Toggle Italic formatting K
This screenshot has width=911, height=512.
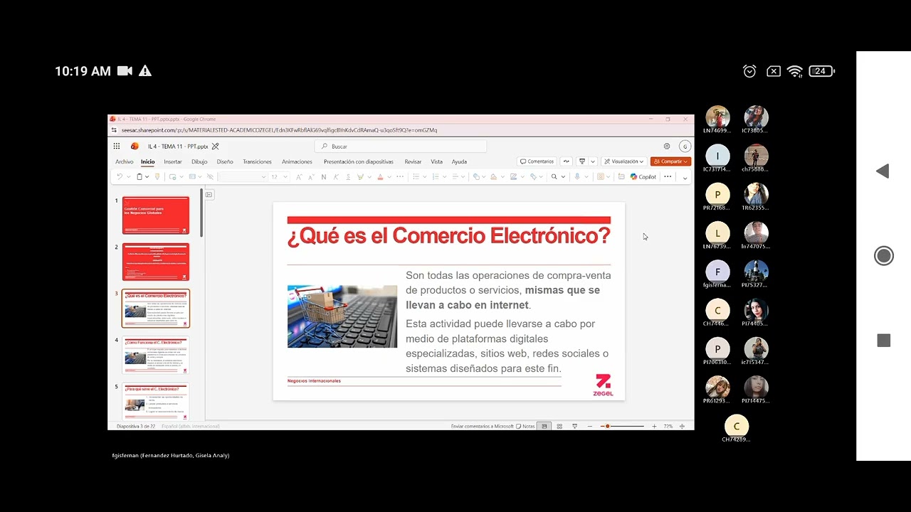click(x=336, y=176)
